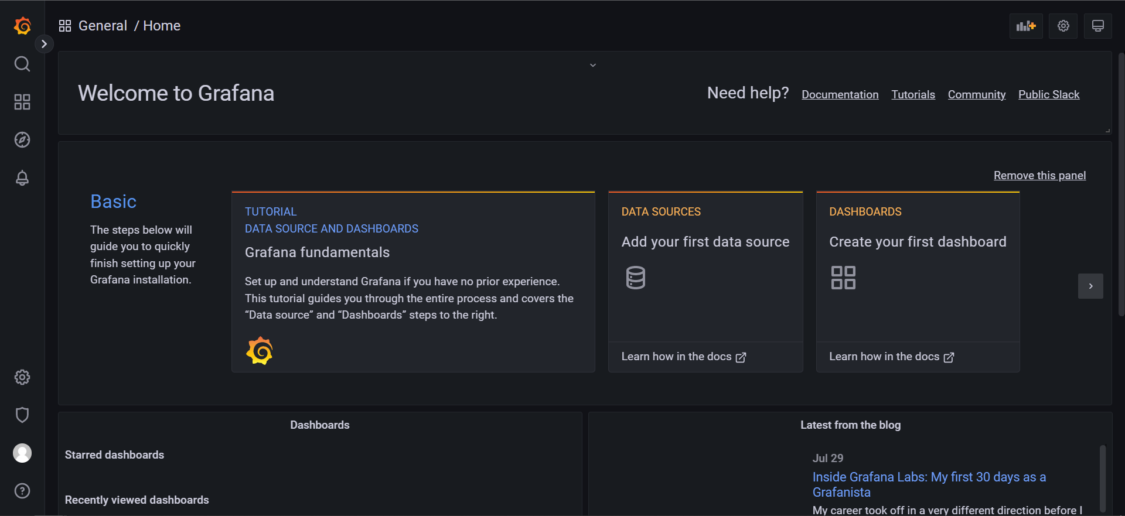Image resolution: width=1125 pixels, height=516 pixels.
Task: Expand the side navigation menu arrow
Action: (x=44, y=44)
